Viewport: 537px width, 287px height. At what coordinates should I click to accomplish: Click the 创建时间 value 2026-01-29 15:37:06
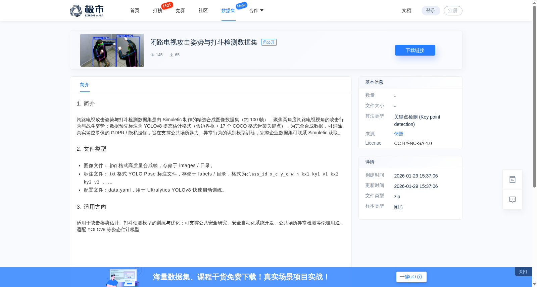click(416, 176)
